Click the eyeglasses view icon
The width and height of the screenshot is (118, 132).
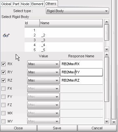6,35
